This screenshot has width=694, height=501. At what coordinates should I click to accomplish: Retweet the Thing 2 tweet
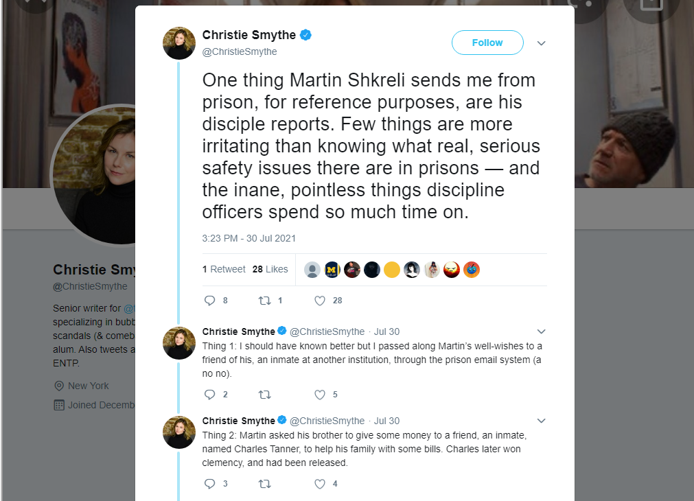tap(265, 484)
